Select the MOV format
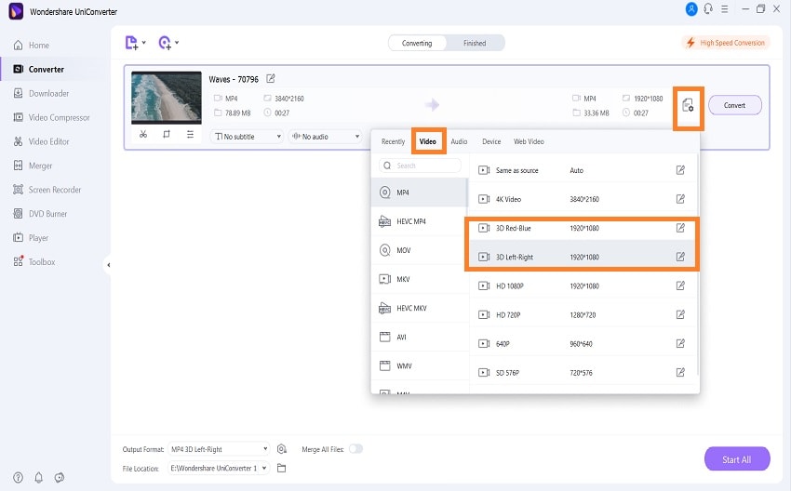The image size is (791, 491). 420,250
